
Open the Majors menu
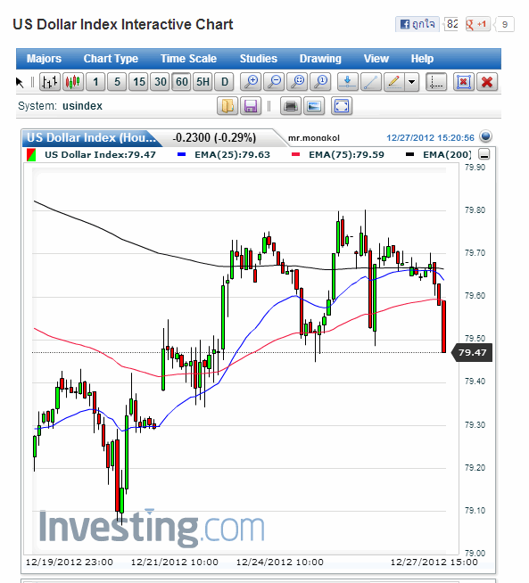[44, 59]
